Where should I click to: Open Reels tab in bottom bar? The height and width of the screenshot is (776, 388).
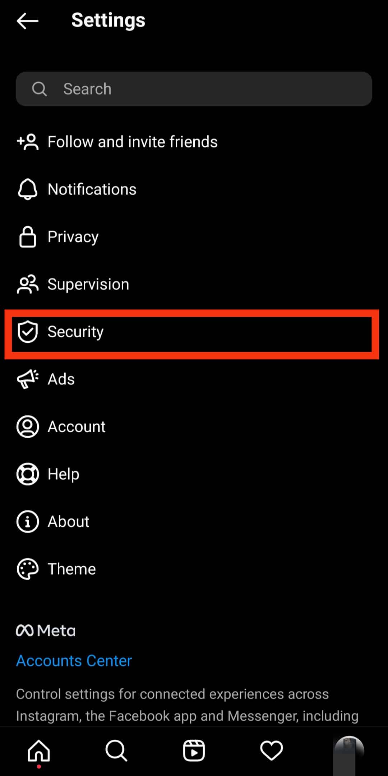pyautogui.click(x=194, y=751)
